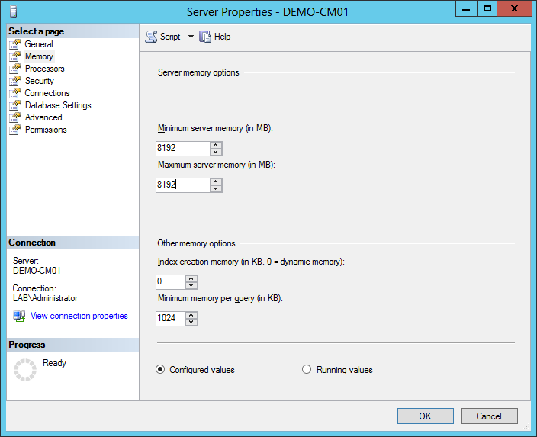Select the Configured values radio button
The image size is (537, 437).
pyautogui.click(x=160, y=370)
